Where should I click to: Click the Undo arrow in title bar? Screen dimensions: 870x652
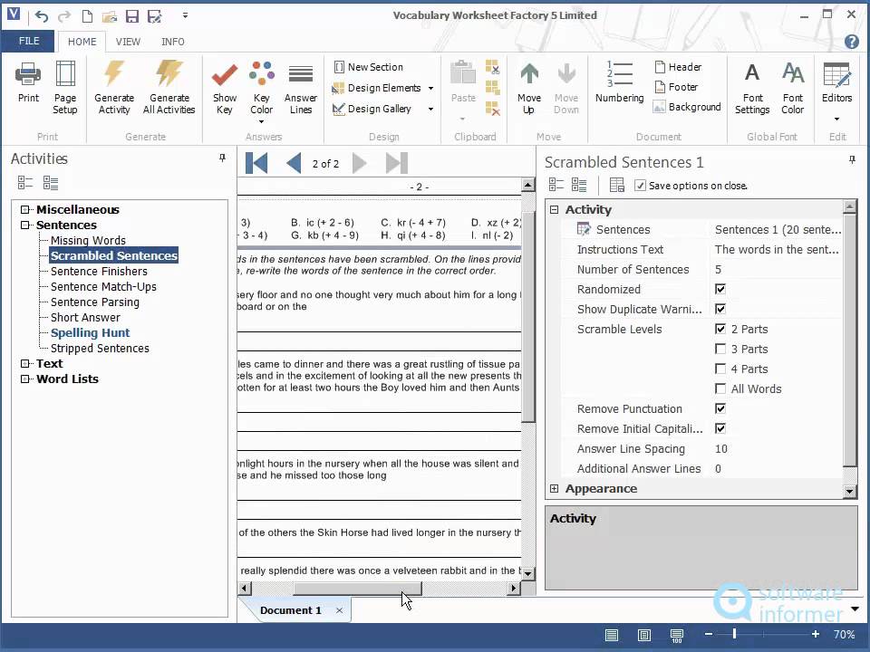tap(42, 16)
